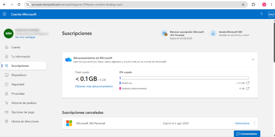Click Obtener más almacenamiento link
275x137 pixels.
click(94, 86)
